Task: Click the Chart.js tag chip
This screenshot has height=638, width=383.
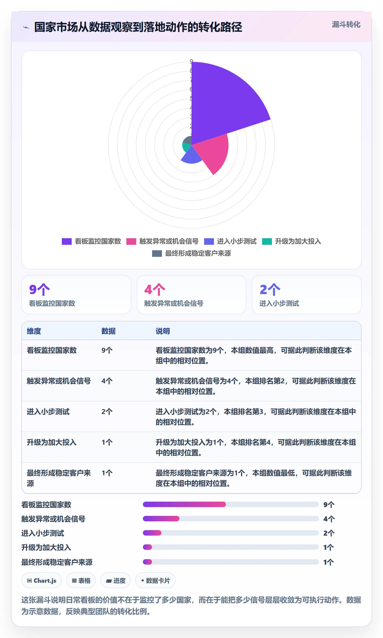Action: pyautogui.click(x=42, y=580)
